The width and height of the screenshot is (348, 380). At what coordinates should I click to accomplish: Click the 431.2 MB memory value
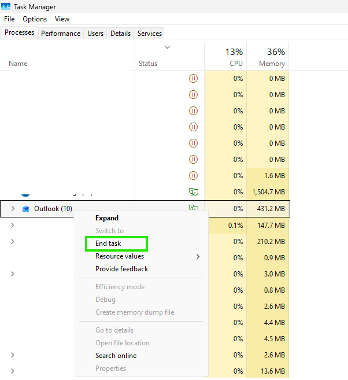(271, 209)
